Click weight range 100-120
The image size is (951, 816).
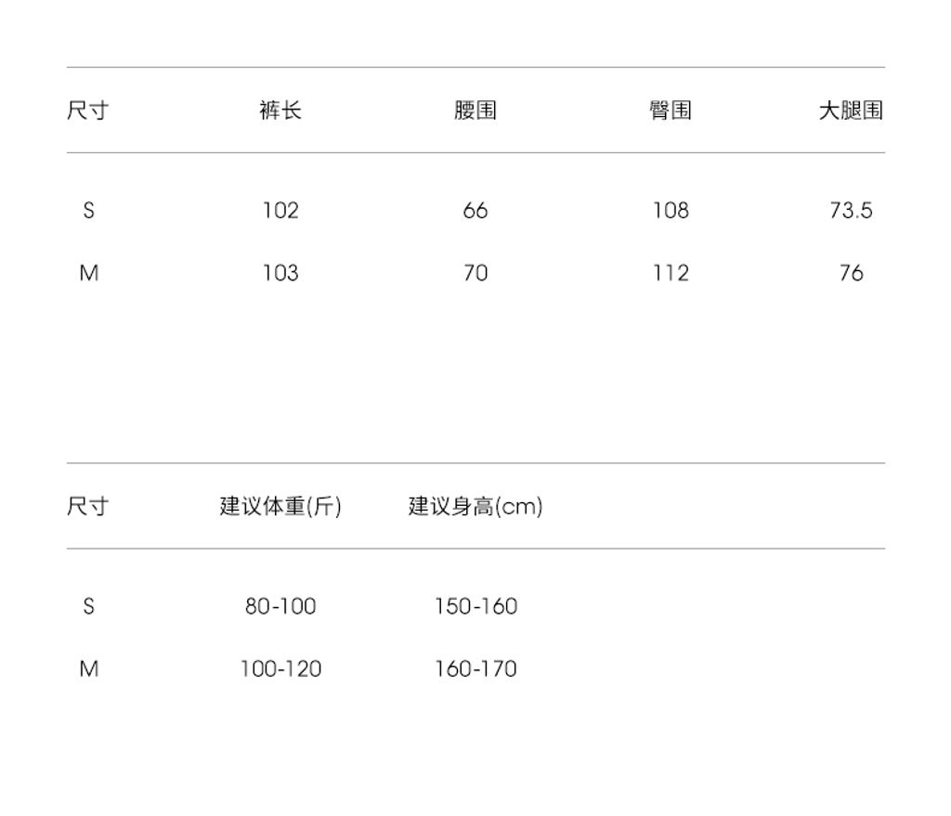pos(280,668)
